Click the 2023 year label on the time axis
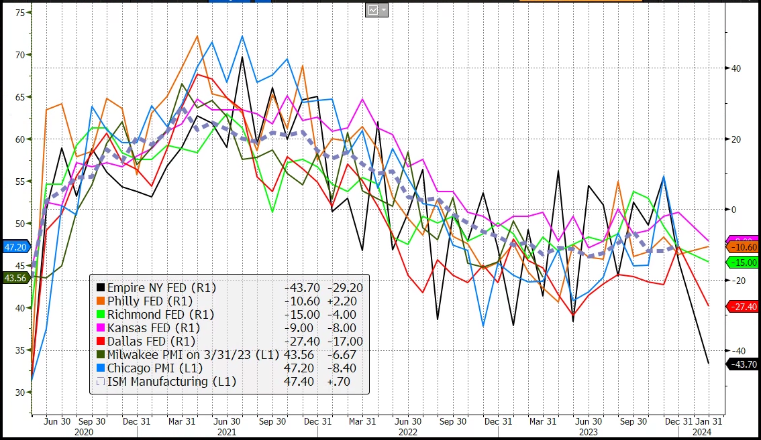This screenshot has height=440, width=761. tap(589, 432)
